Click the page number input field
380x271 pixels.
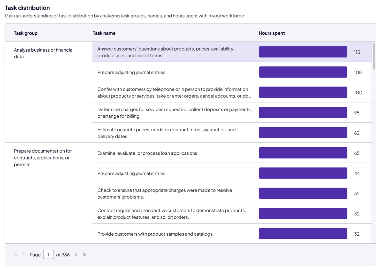click(48, 254)
